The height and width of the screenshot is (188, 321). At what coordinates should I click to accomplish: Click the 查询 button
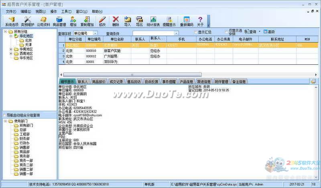pyautogui.click(x=250, y=32)
